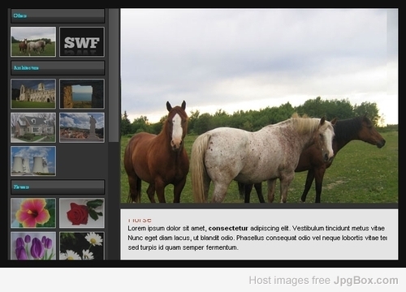Show the ruined abbey thumbnail image
406x292 pixels.
tap(33, 94)
